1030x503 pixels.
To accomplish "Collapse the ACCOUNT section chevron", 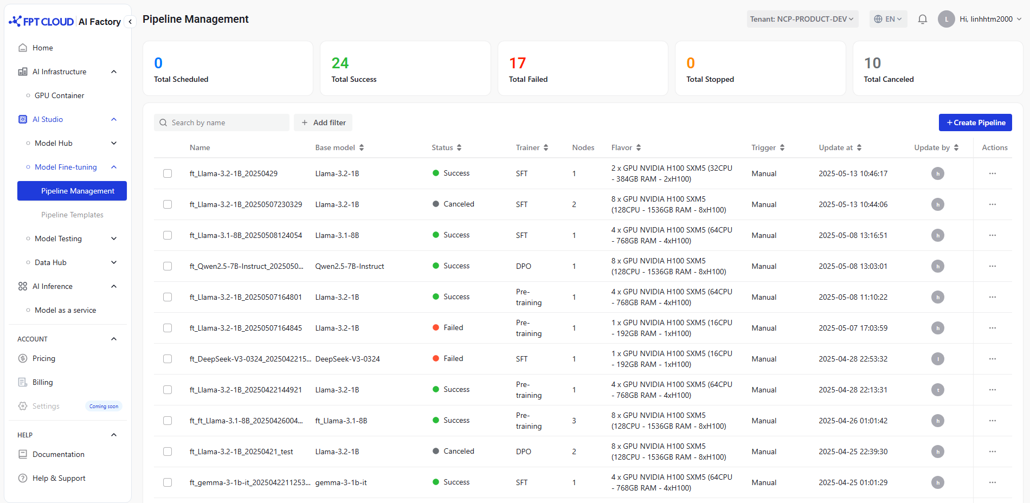I will click(x=114, y=339).
